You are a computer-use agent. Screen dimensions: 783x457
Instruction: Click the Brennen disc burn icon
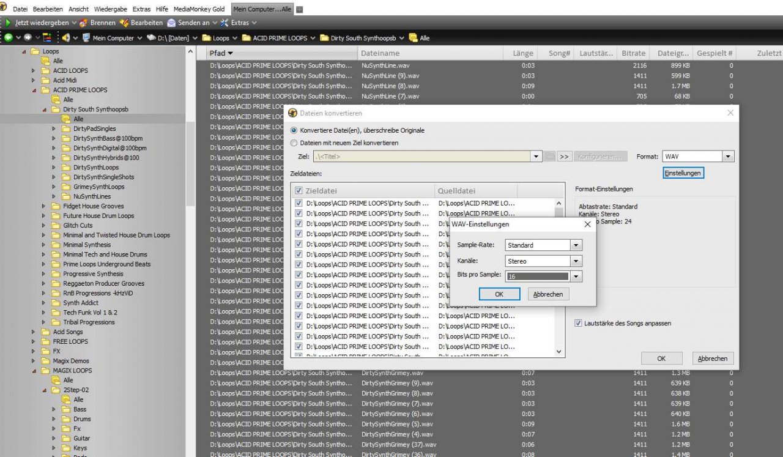pyautogui.click(x=83, y=23)
